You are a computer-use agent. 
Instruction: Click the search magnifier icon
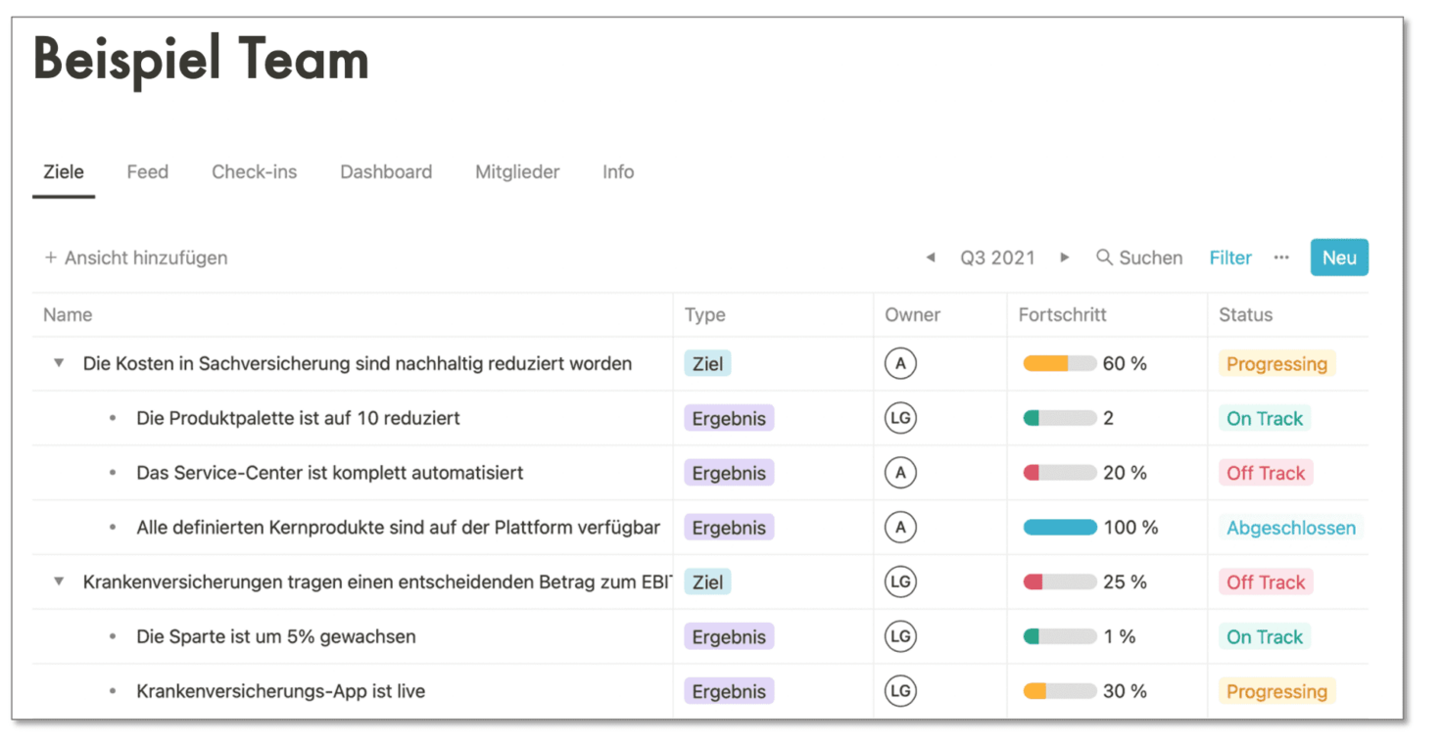click(x=1104, y=257)
